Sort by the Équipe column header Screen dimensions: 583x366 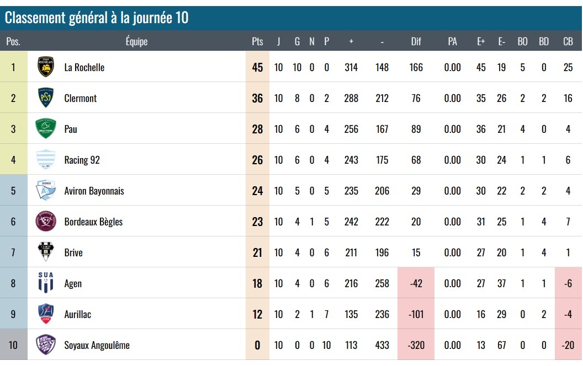(x=136, y=41)
